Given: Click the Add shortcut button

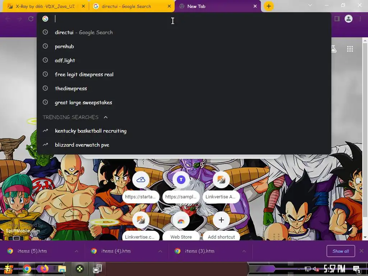Looking at the screenshot, I should pyautogui.click(x=221, y=226).
